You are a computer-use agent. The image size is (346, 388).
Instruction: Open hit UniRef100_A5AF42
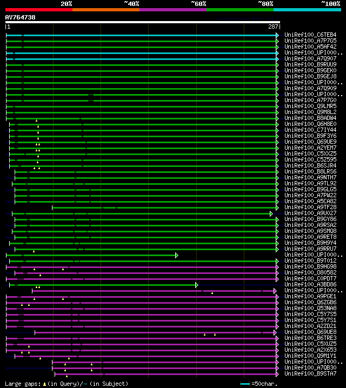pyautogui.click(x=310, y=46)
